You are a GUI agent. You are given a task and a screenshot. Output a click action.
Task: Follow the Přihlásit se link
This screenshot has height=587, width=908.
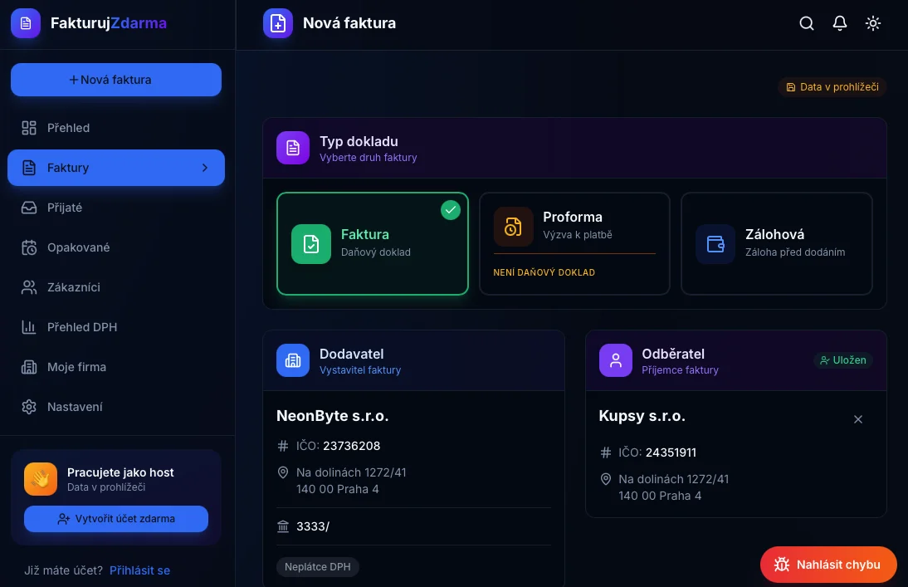tap(139, 570)
